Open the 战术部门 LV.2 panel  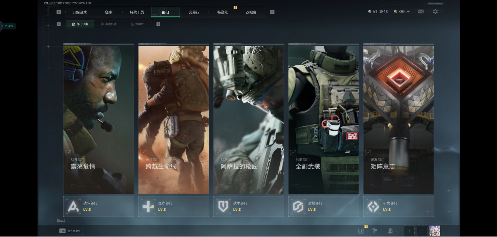point(248,207)
